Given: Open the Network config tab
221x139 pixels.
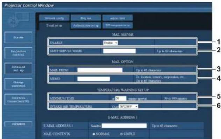Looking at the screenshot, I should pyautogui.click(x=54, y=18).
